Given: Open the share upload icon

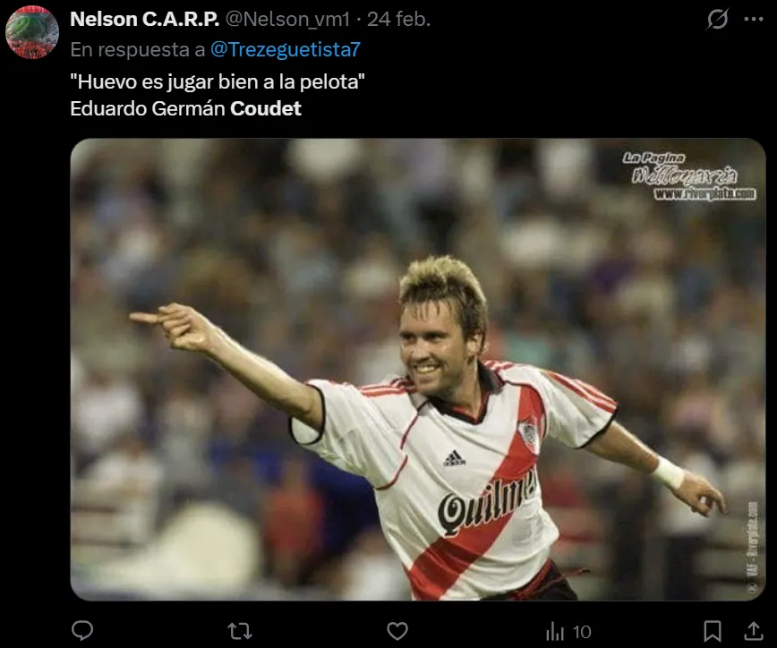Looking at the screenshot, I should coord(753,631).
